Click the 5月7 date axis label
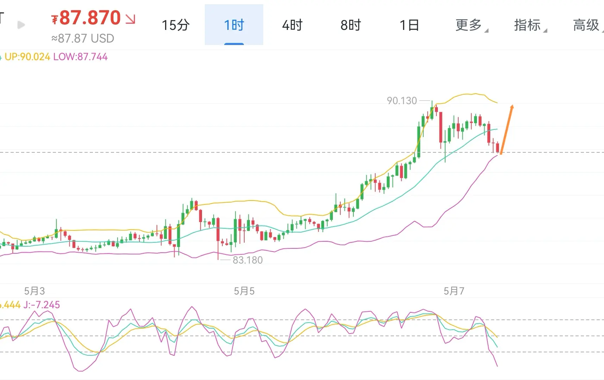This screenshot has width=604, height=380. click(454, 291)
